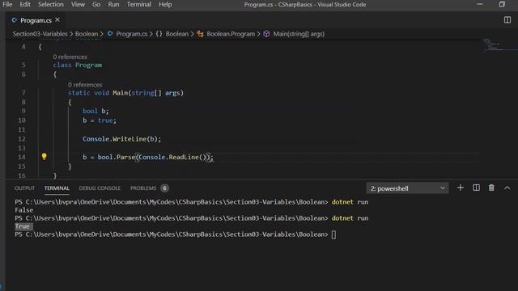518x291 pixels.
Task: Click 'bool.Parse' on line 14
Action: coord(117,157)
